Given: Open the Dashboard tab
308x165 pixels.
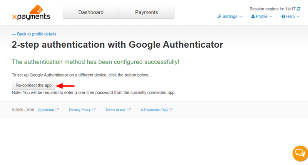Looking at the screenshot, I should coord(91,12).
